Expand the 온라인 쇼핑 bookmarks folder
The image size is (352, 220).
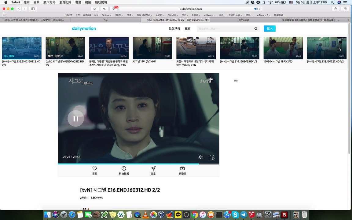(236, 15)
